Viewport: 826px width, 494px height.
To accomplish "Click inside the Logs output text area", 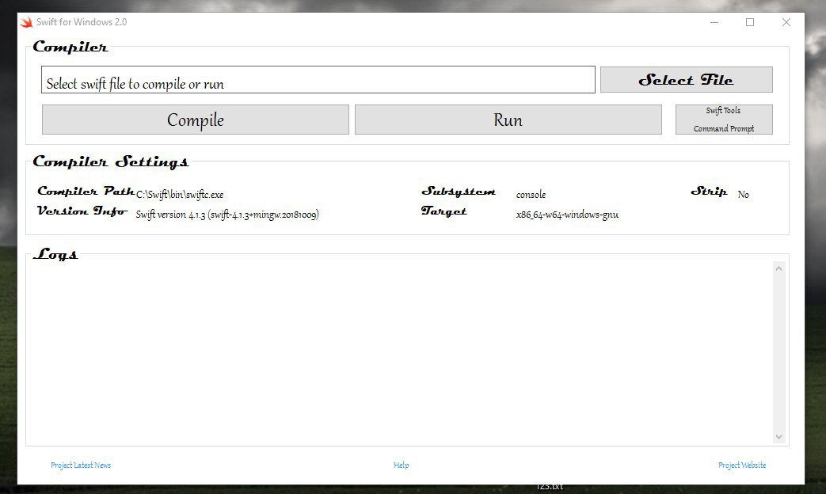I will coord(401,353).
